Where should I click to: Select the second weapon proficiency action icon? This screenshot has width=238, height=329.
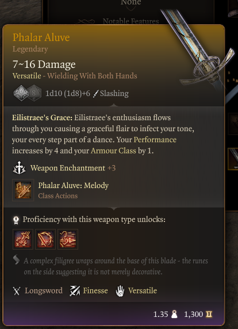[45, 239]
